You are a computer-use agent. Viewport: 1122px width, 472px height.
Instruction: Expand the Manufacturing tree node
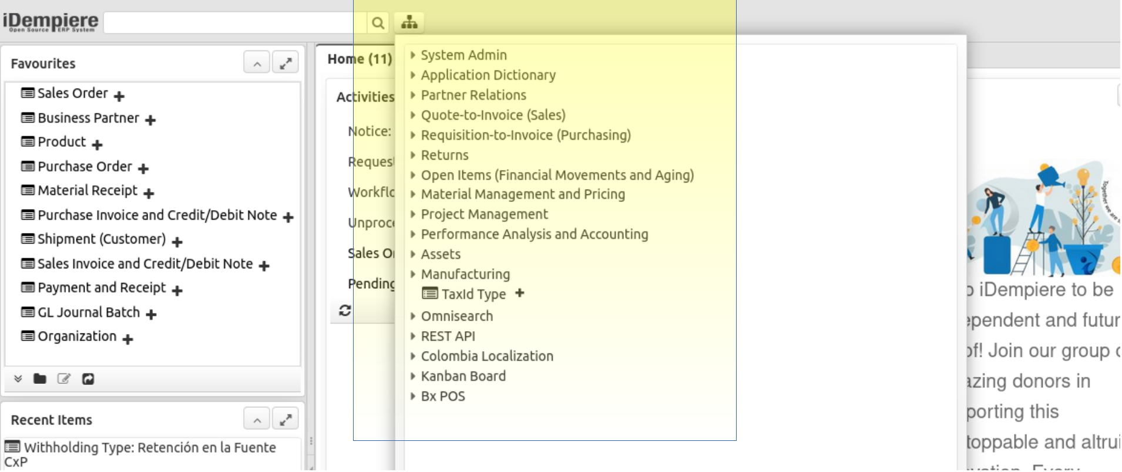click(x=413, y=274)
